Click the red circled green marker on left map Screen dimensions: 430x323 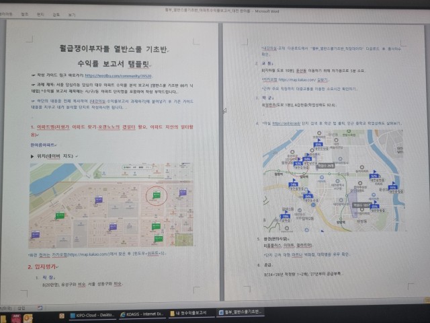click(x=157, y=196)
